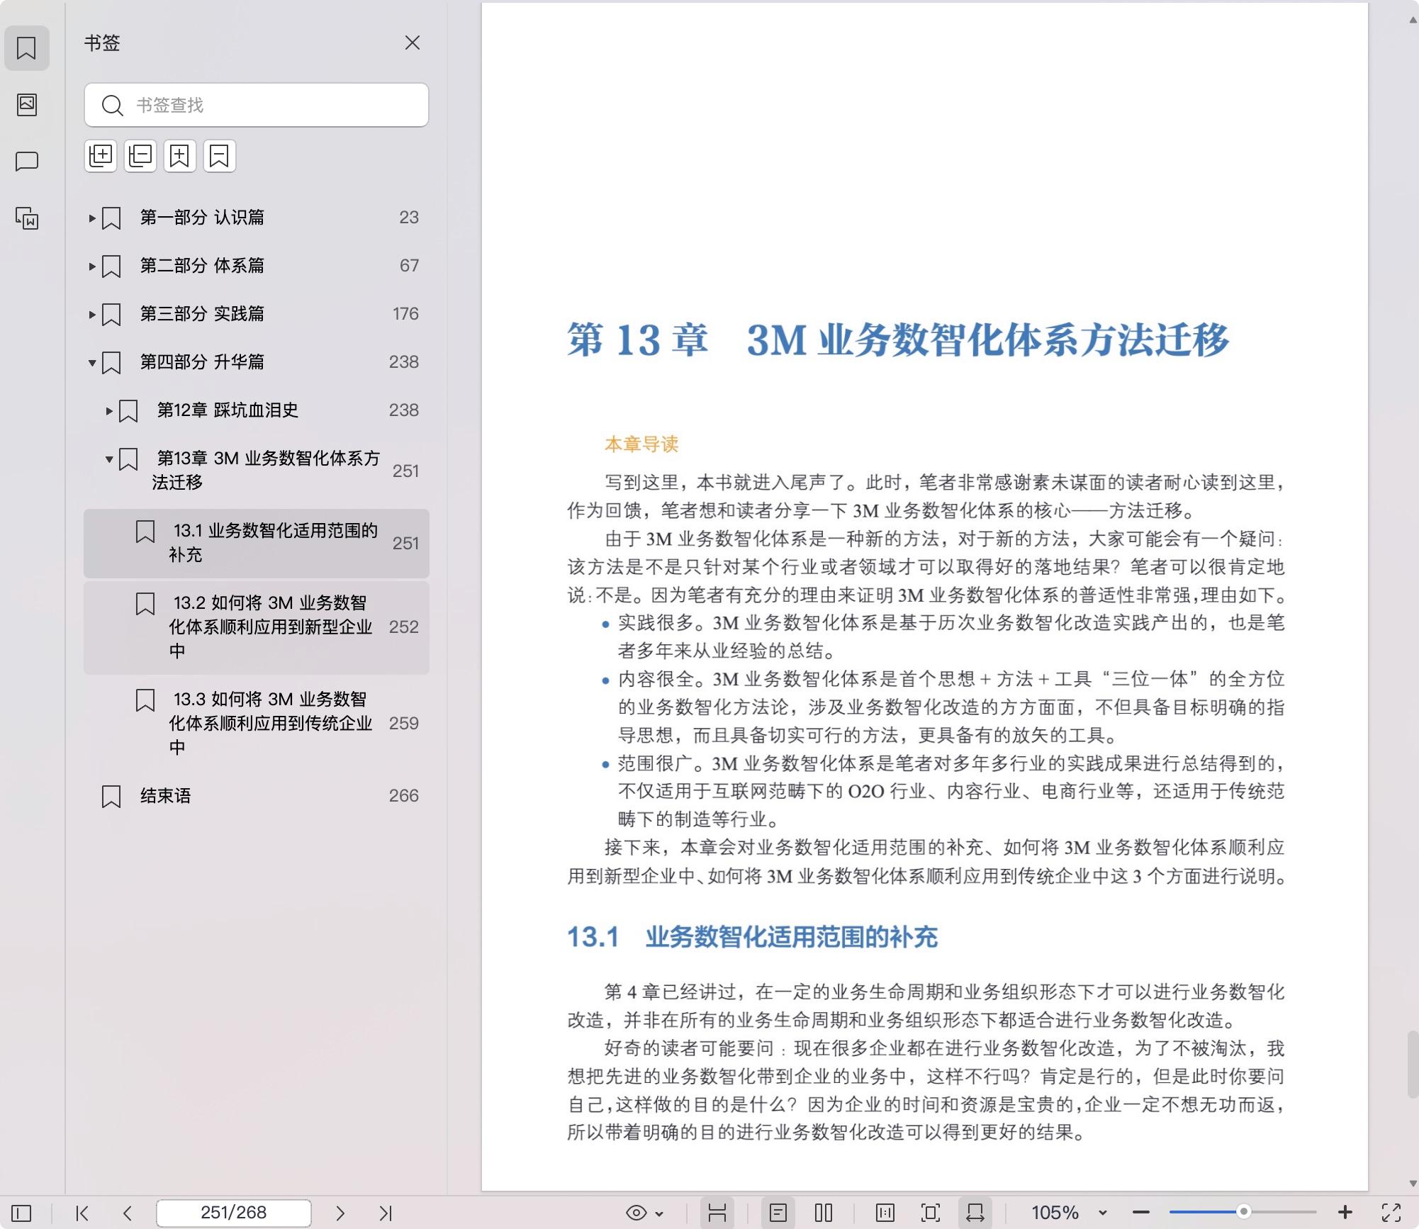Screen dimensions: 1419x1229
Task: Toggle the sidebar with bottom-left panel icon
Action: pyautogui.click(x=21, y=1213)
